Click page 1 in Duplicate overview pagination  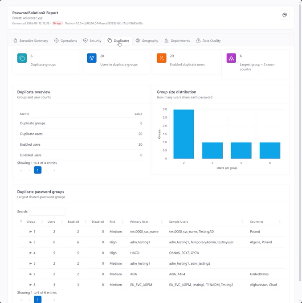click(x=38, y=170)
